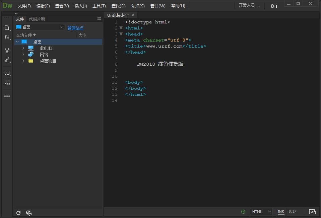Click the www.uzzf.com title text
321x218 pixels.
click(x=164, y=46)
